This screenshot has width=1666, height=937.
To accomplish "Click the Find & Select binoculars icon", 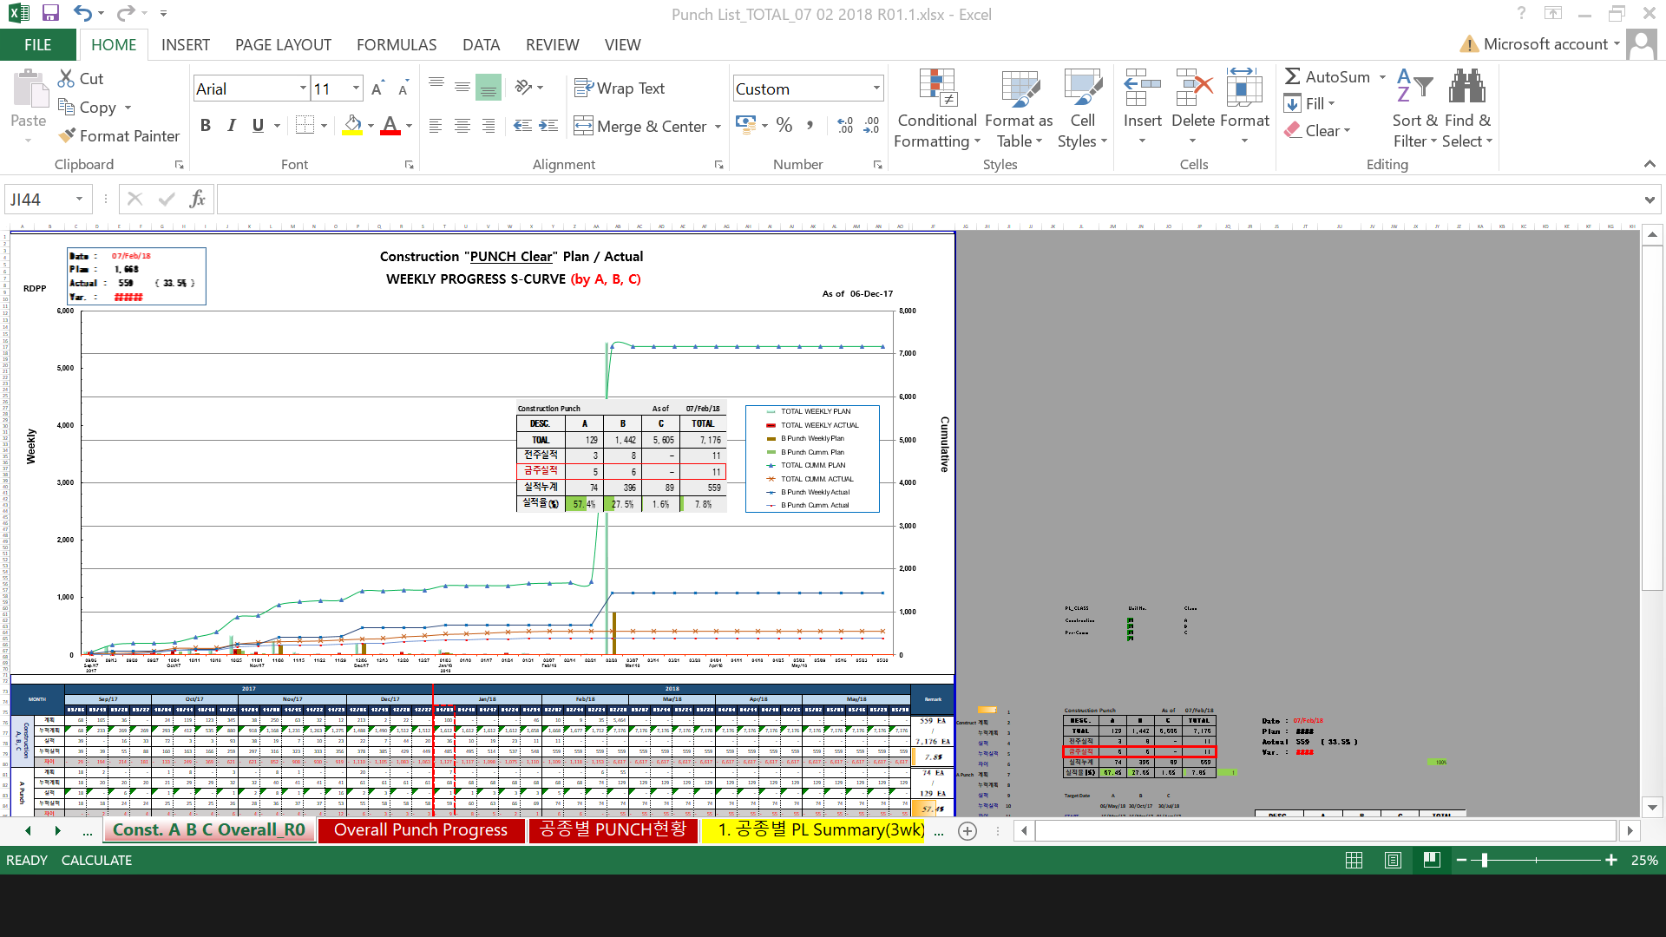I will pyautogui.click(x=1466, y=87).
